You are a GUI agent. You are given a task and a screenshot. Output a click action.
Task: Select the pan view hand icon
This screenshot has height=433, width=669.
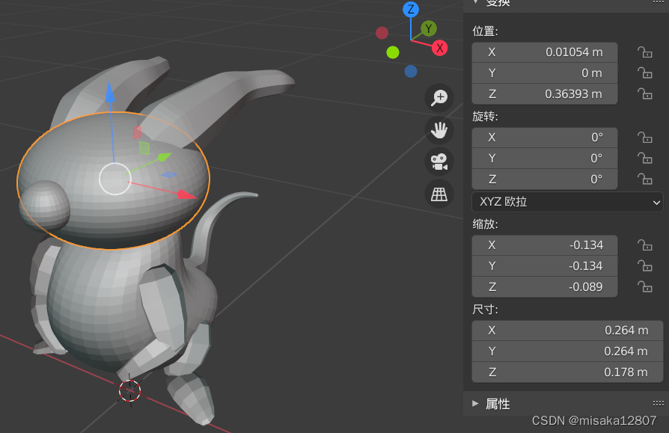pos(439,130)
